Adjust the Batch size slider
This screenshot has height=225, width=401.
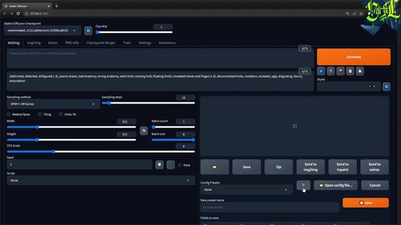click(174, 139)
